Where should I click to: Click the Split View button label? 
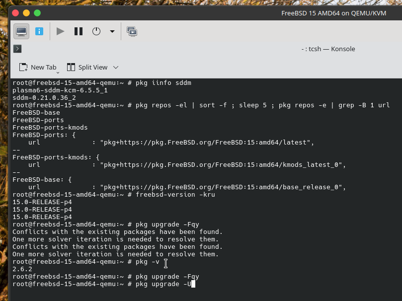point(92,67)
